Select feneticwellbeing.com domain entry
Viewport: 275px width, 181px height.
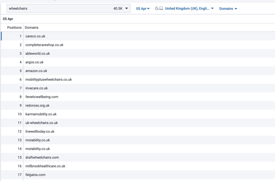tap(42, 97)
